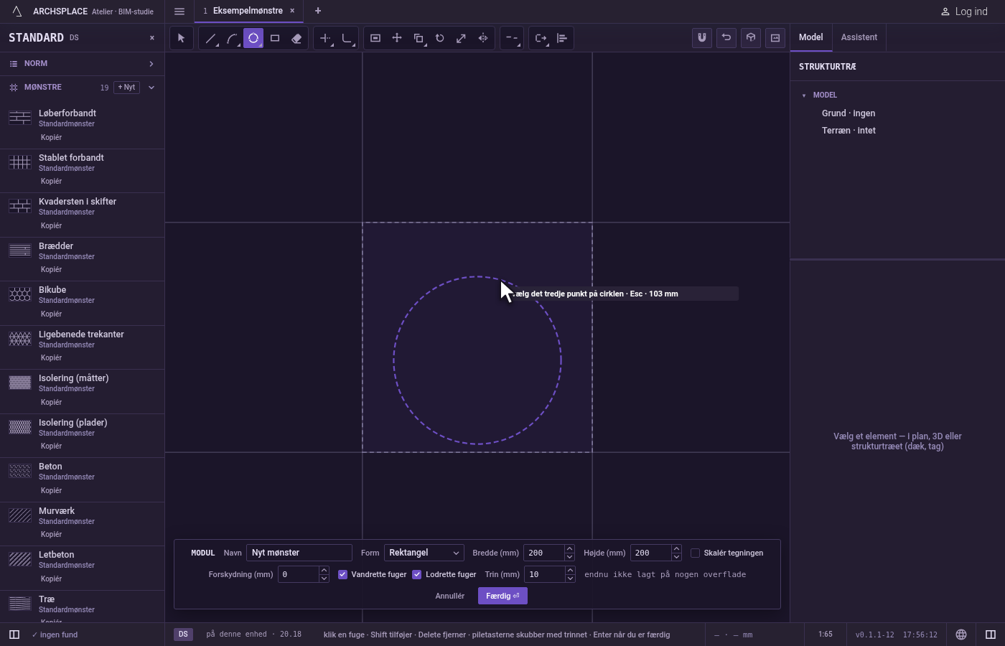Increase the Forskydning (mm) value
This screenshot has width=1005, height=646.
click(x=324, y=571)
